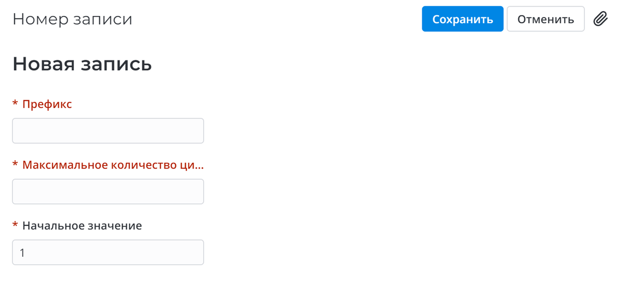Image resolution: width=619 pixels, height=282 pixels.
Task: Click the Начальное значение label text
Action: pos(82,225)
